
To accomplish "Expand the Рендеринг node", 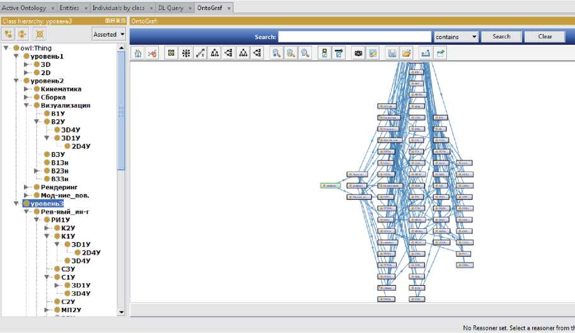I will [x=26, y=187].
